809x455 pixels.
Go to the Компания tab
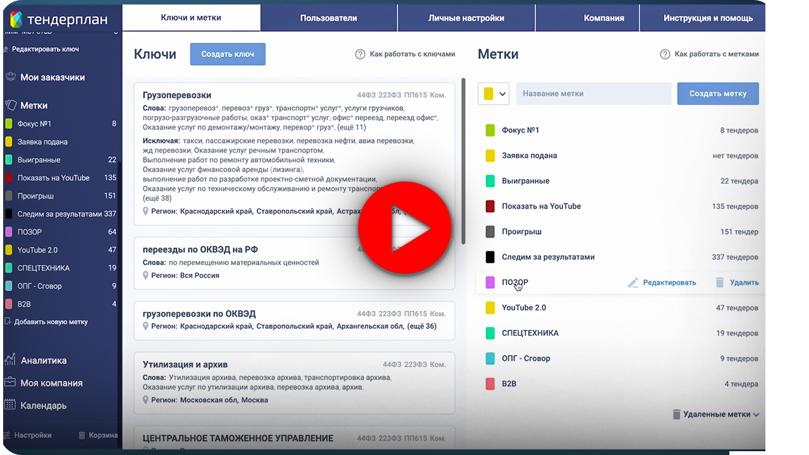[x=588, y=18]
